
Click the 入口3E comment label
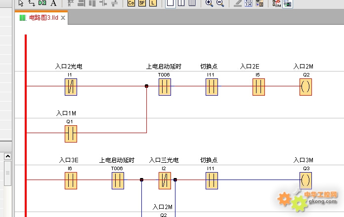coord(69,160)
